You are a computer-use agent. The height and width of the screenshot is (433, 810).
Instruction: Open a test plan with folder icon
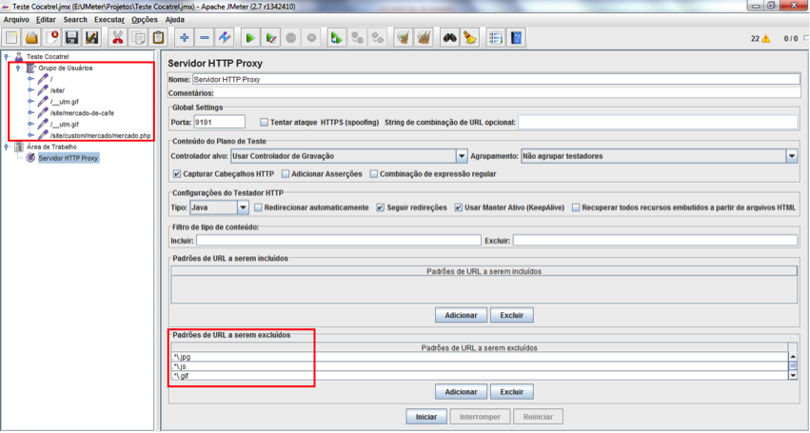(x=31, y=38)
